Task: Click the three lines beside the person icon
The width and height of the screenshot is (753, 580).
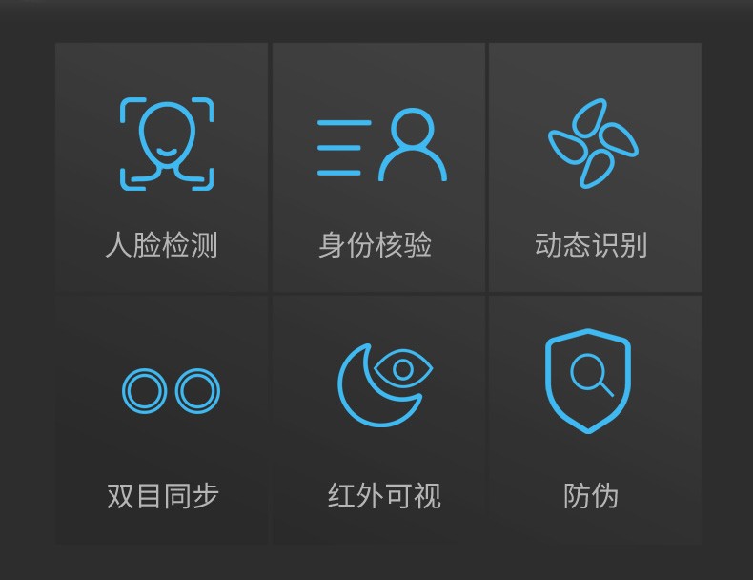Action: point(344,148)
